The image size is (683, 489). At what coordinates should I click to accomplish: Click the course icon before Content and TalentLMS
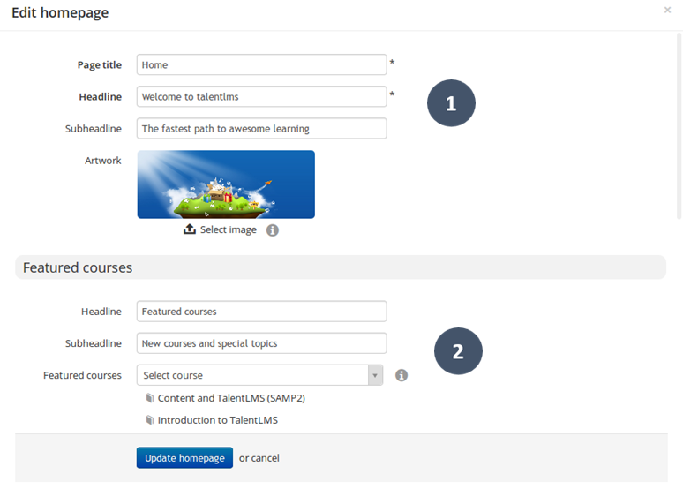pos(150,398)
